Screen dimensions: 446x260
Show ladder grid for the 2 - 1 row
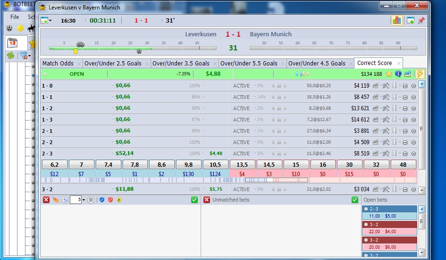click(394, 131)
